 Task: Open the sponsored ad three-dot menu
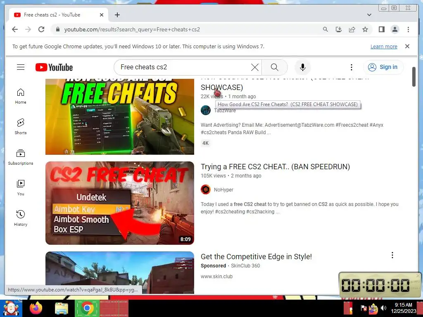click(392, 255)
